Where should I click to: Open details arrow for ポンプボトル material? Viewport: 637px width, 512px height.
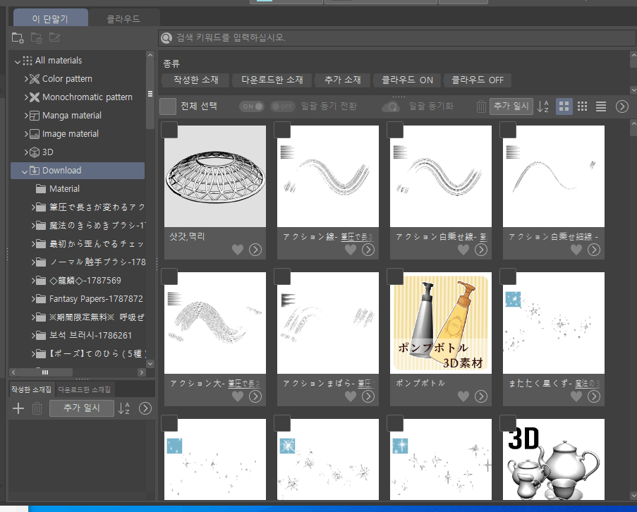point(481,396)
